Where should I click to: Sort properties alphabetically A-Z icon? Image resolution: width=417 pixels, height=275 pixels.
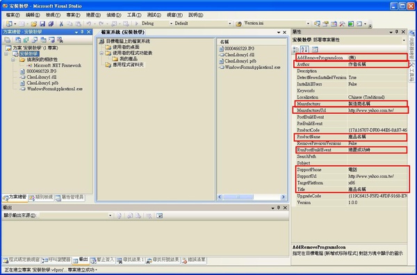304,49
